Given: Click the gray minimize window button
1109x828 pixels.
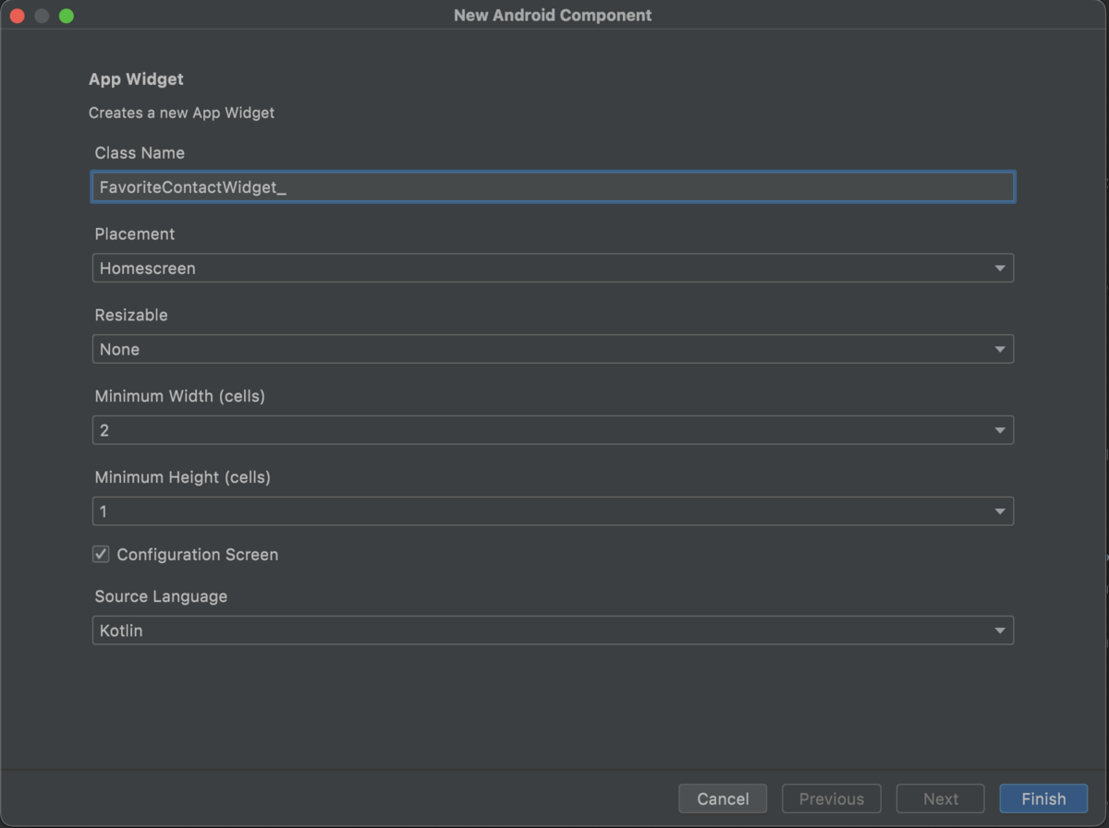Looking at the screenshot, I should 42,16.
